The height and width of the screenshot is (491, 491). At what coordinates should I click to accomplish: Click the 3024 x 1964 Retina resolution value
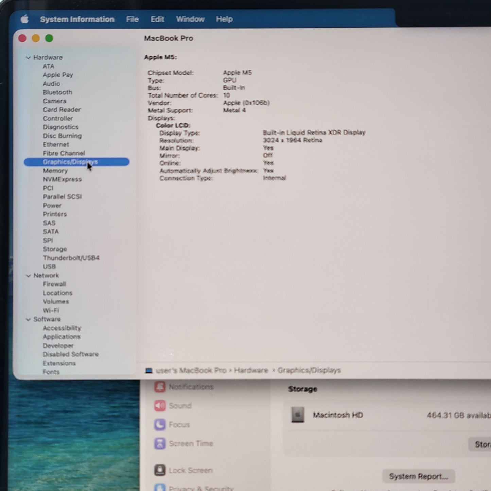click(x=293, y=140)
